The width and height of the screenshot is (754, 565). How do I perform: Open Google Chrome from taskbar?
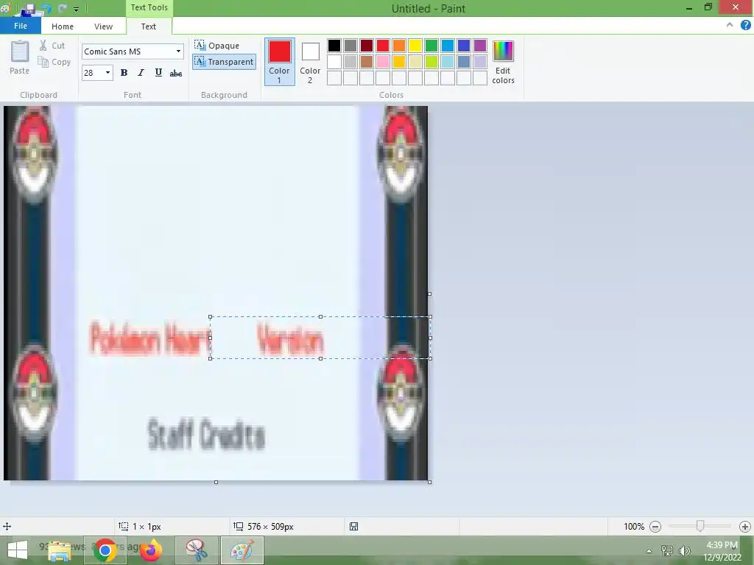coord(105,550)
